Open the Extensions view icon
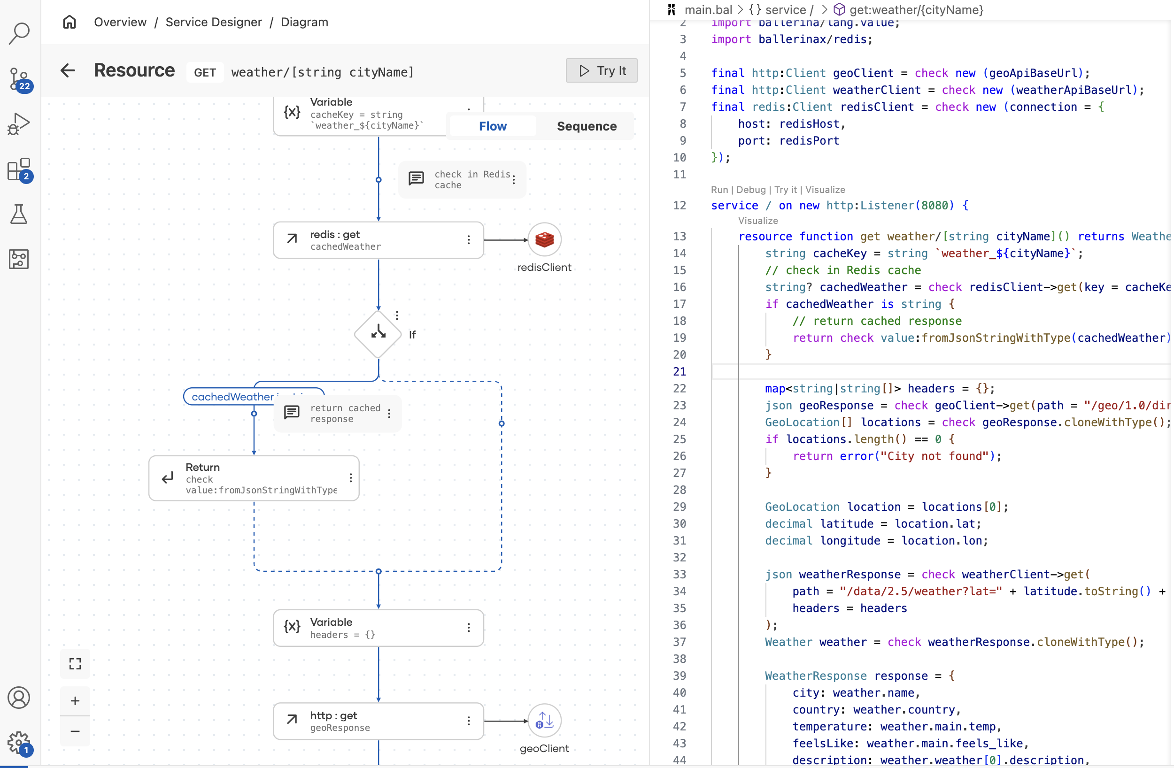Screen dimensions: 1174x768 pyautogui.click(x=19, y=169)
